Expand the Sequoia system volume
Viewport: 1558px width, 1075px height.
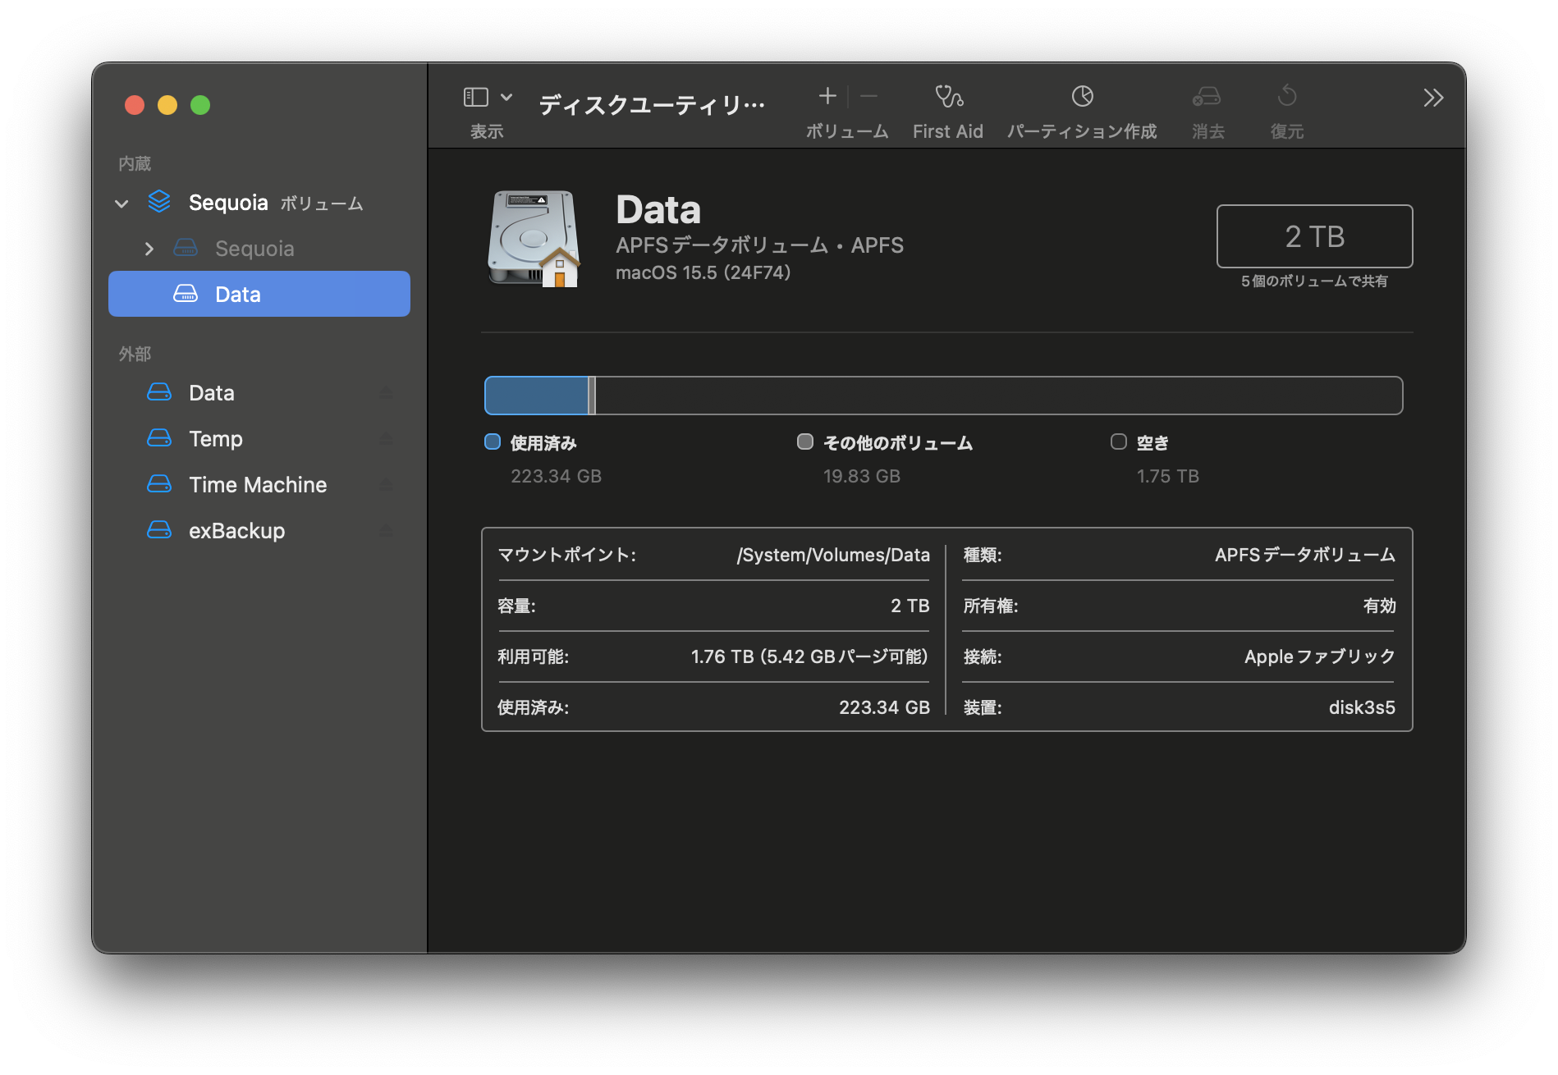149,249
